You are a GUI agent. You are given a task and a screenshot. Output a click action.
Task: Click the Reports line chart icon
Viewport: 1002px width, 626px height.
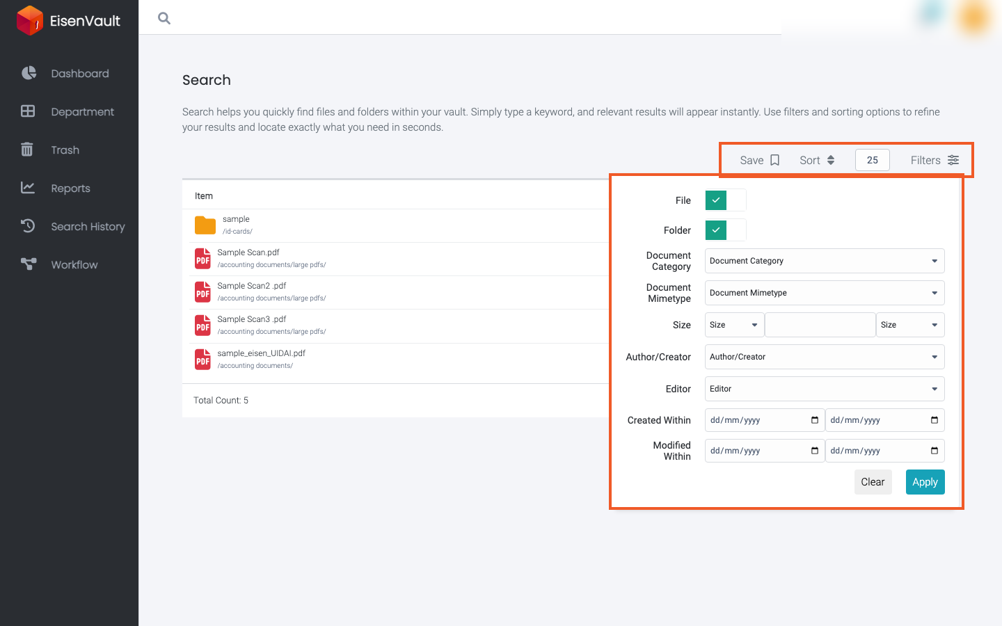tap(28, 188)
